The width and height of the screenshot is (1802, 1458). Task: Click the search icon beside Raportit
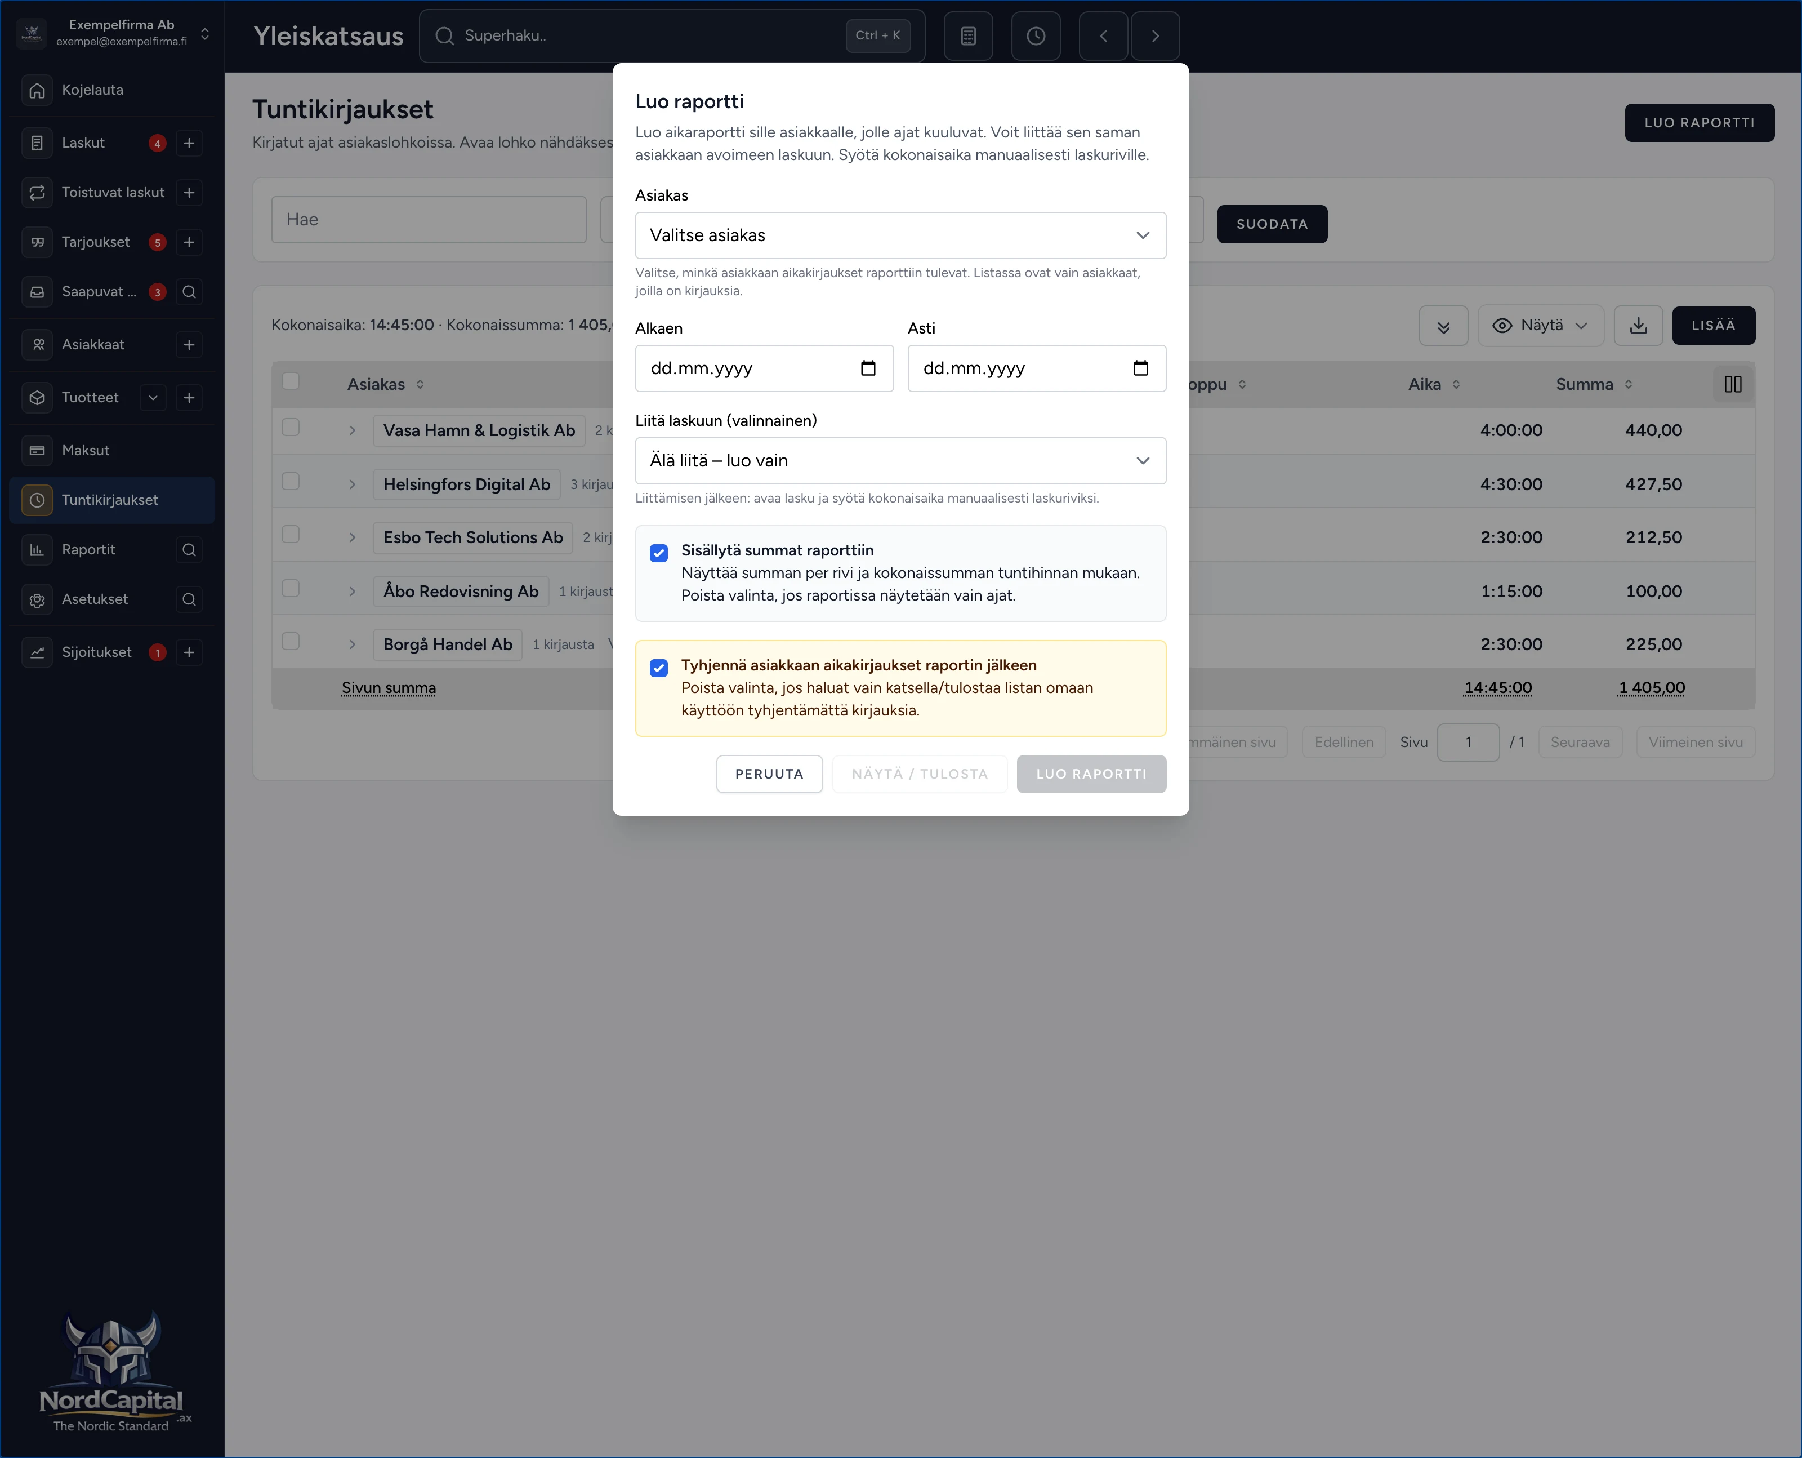click(x=189, y=549)
